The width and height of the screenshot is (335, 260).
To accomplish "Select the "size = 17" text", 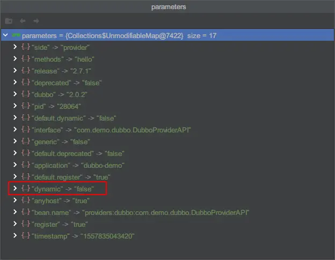I will [x=202, y=35].
